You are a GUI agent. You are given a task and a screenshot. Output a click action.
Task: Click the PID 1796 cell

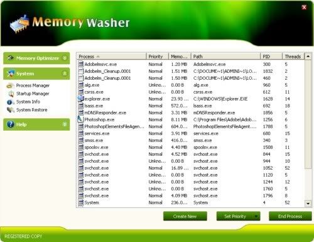pyautogui.click(x=268, y=195)
